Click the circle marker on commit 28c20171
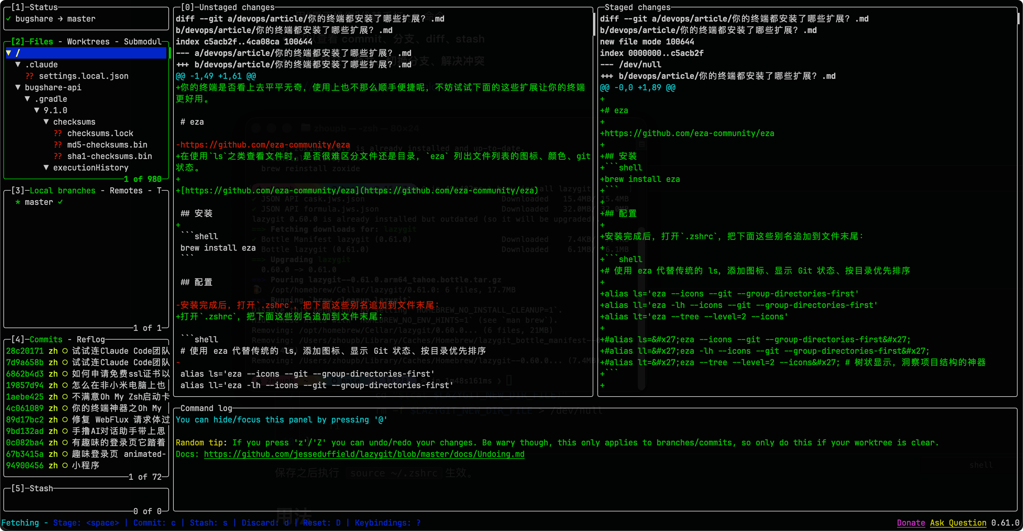 click(x=65, y=351)
